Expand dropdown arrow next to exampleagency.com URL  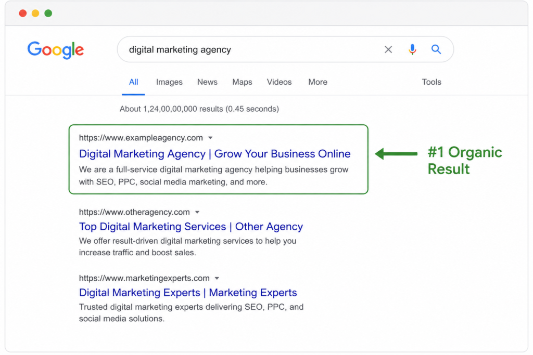[210, 138]
